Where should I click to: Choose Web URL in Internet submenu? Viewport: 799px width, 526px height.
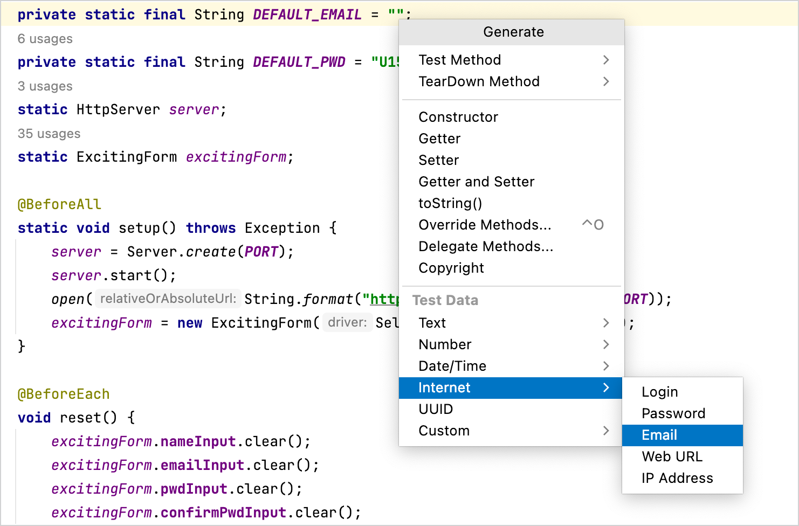pyautogui.click(x=683, y=456)
